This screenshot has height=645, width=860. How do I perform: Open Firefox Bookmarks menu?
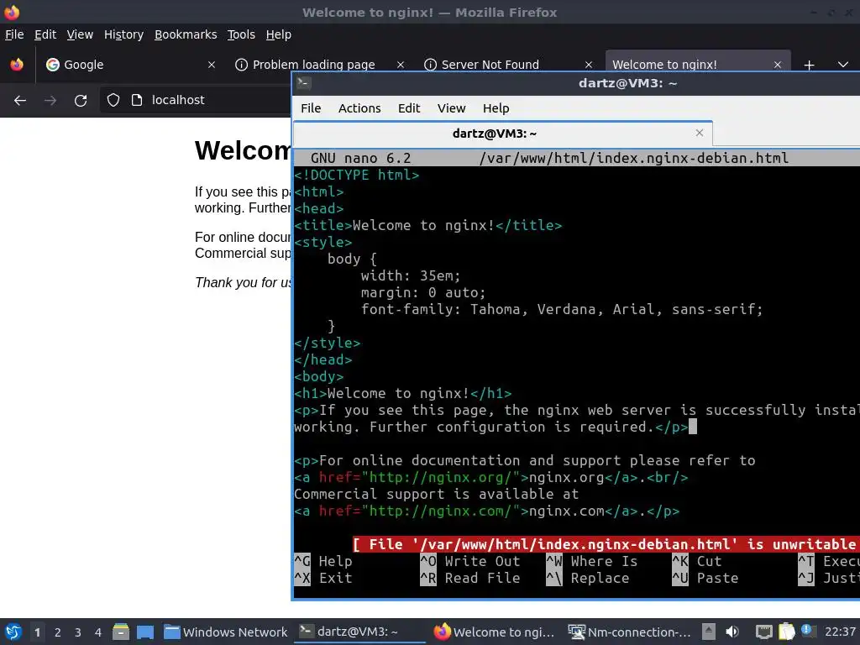(x=186, y=34)
